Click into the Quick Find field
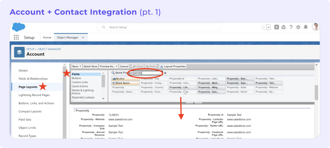330x148 pixels. coord(146,73)
